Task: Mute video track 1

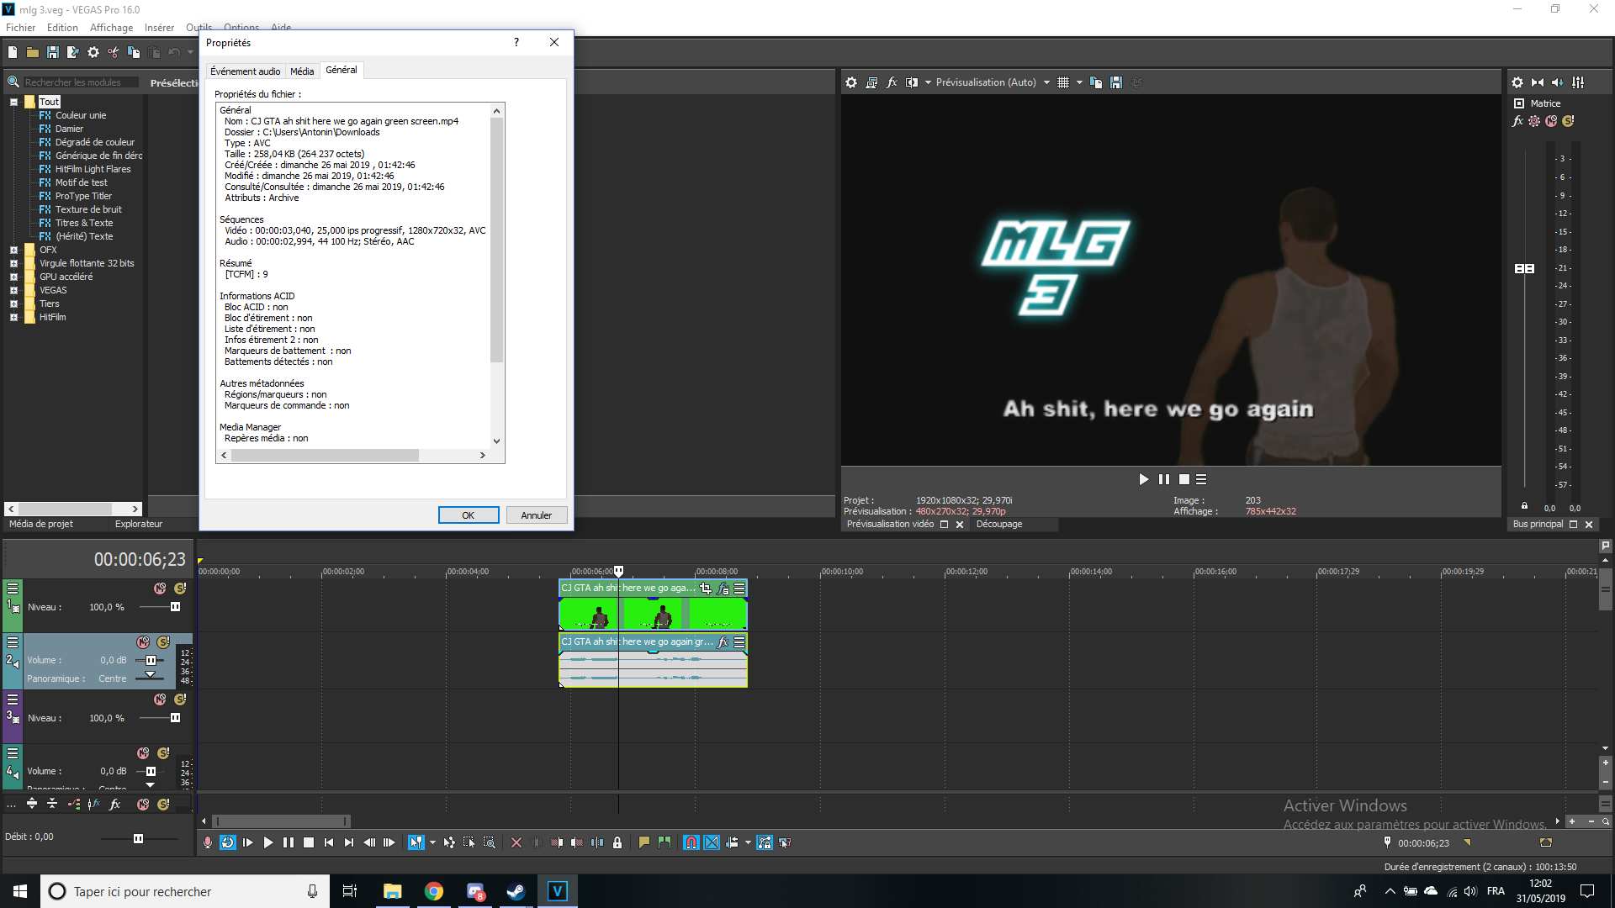Action: pos(160,589)
